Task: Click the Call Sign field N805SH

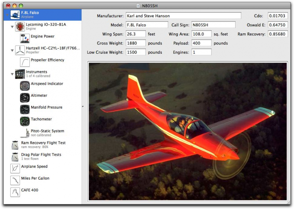Action: [x=213, y=25]
